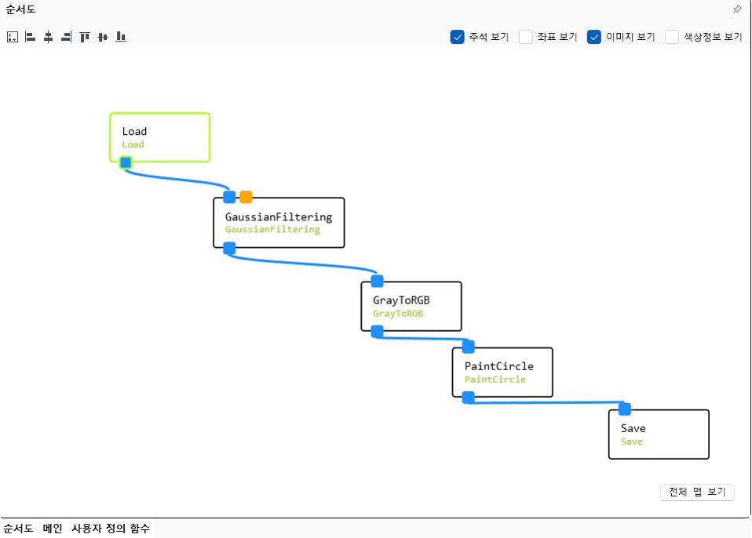Select the 순서도 tab at bottom
752x538 pixels.
pos(19,529)
